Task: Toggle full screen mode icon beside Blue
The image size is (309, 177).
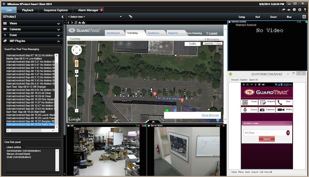Action: [x=304, y=17]
